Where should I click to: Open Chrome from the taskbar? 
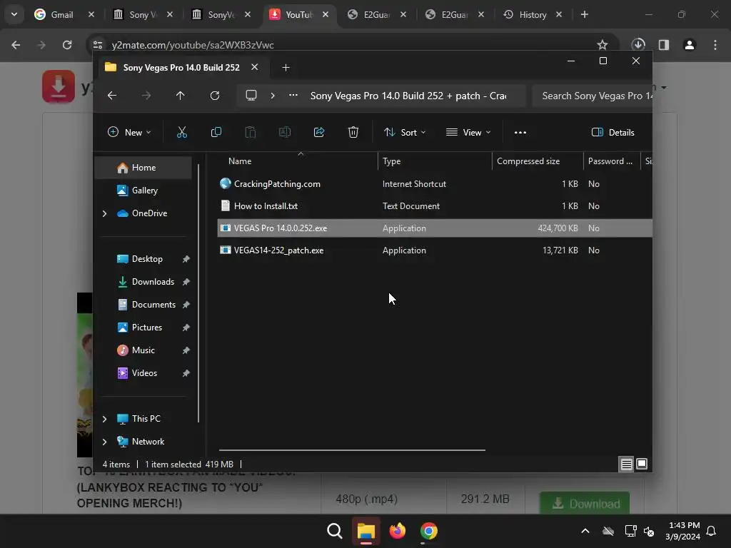[x=429, y=531]
